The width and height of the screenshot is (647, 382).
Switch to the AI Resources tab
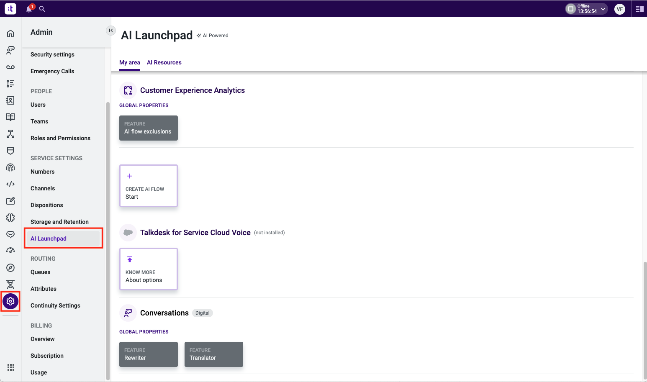(164, 63)
